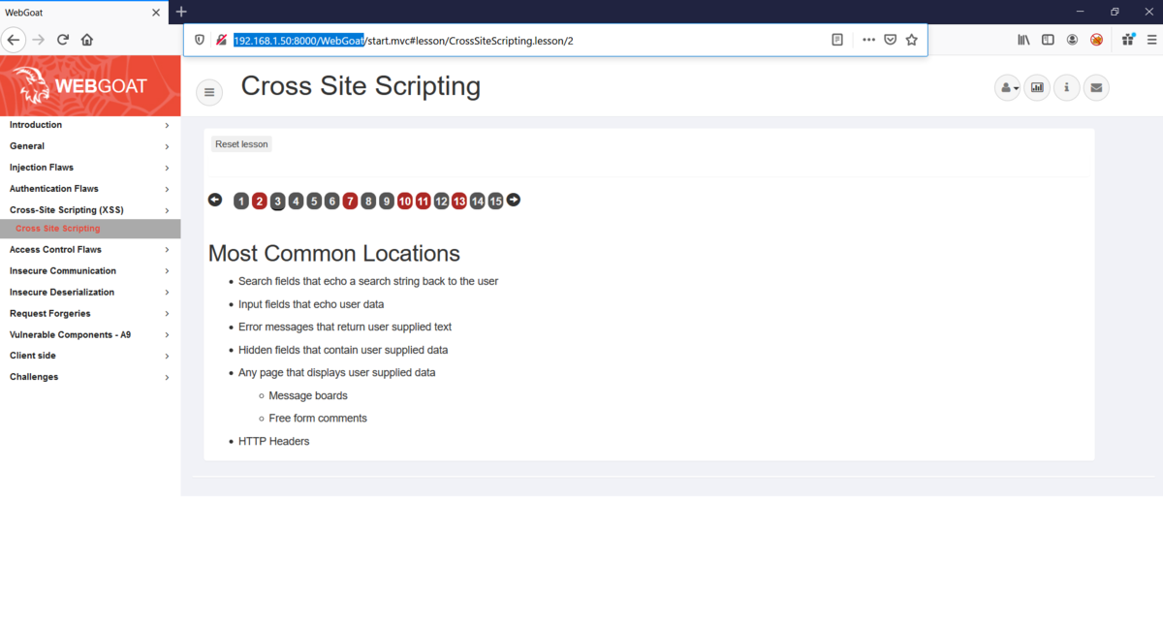This screenshot has width=1163, height=624.
Task: Toggle reader view icon in address bar
Action: [x=837, y=40]
